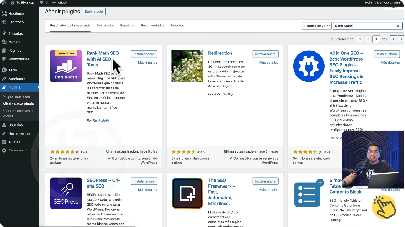Click the Rank Math (6.357) rating stars
The width and height of the screenshot is (405, 227).
(x=62, y=152)
